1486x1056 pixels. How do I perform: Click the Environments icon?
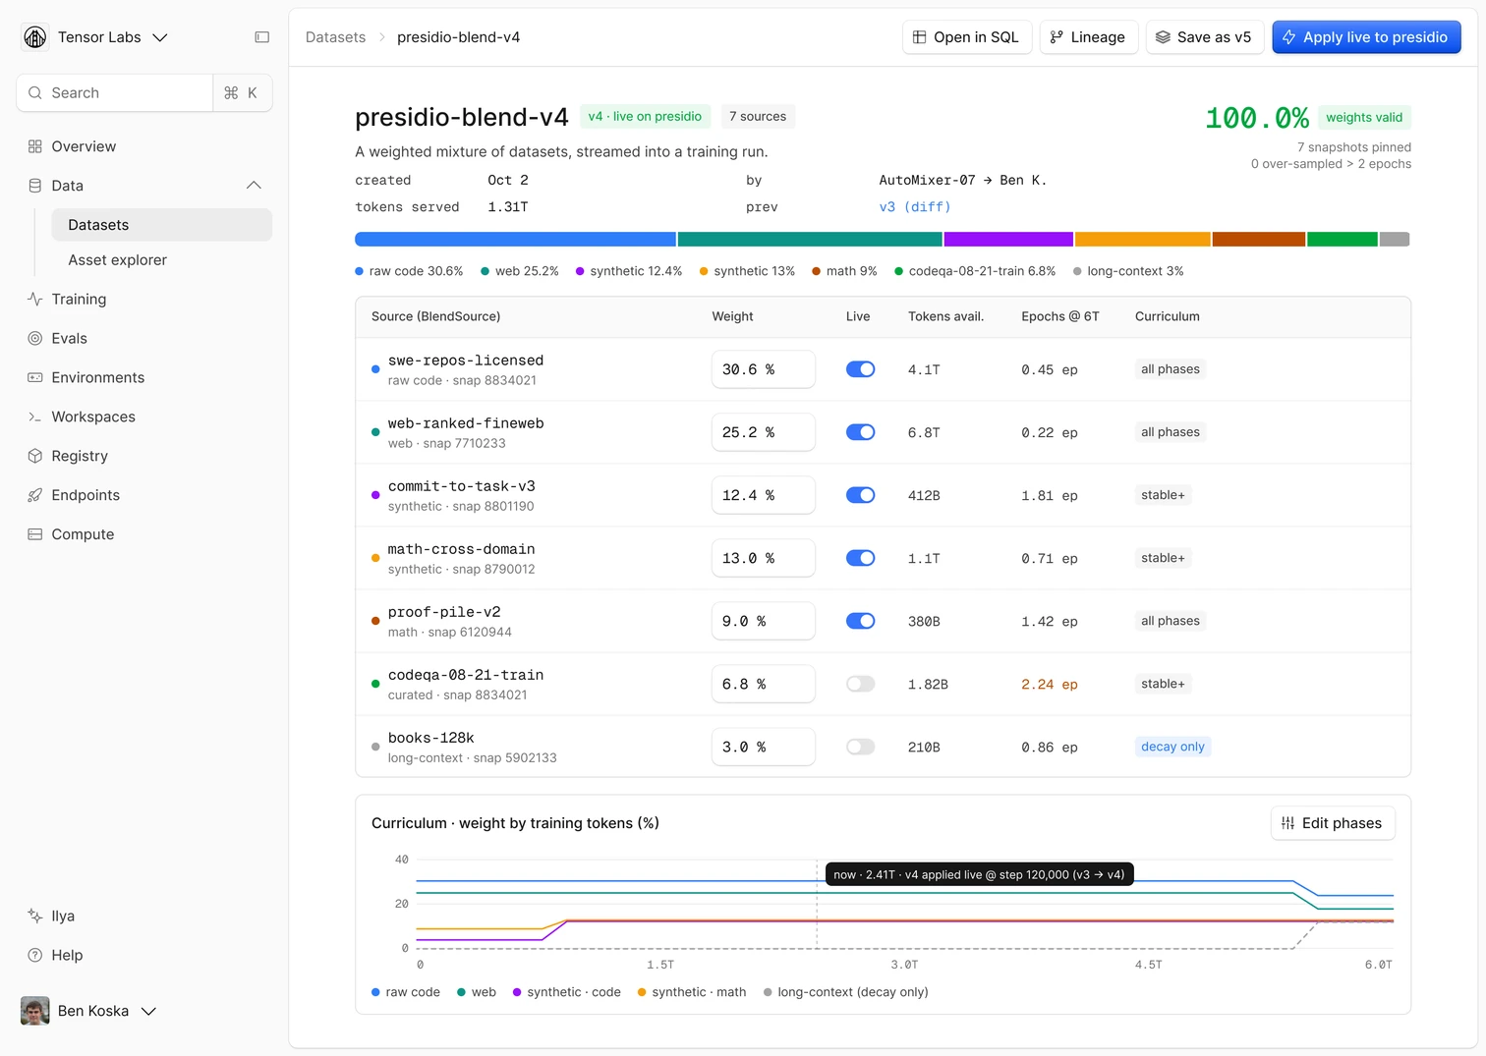click(35, 377)
